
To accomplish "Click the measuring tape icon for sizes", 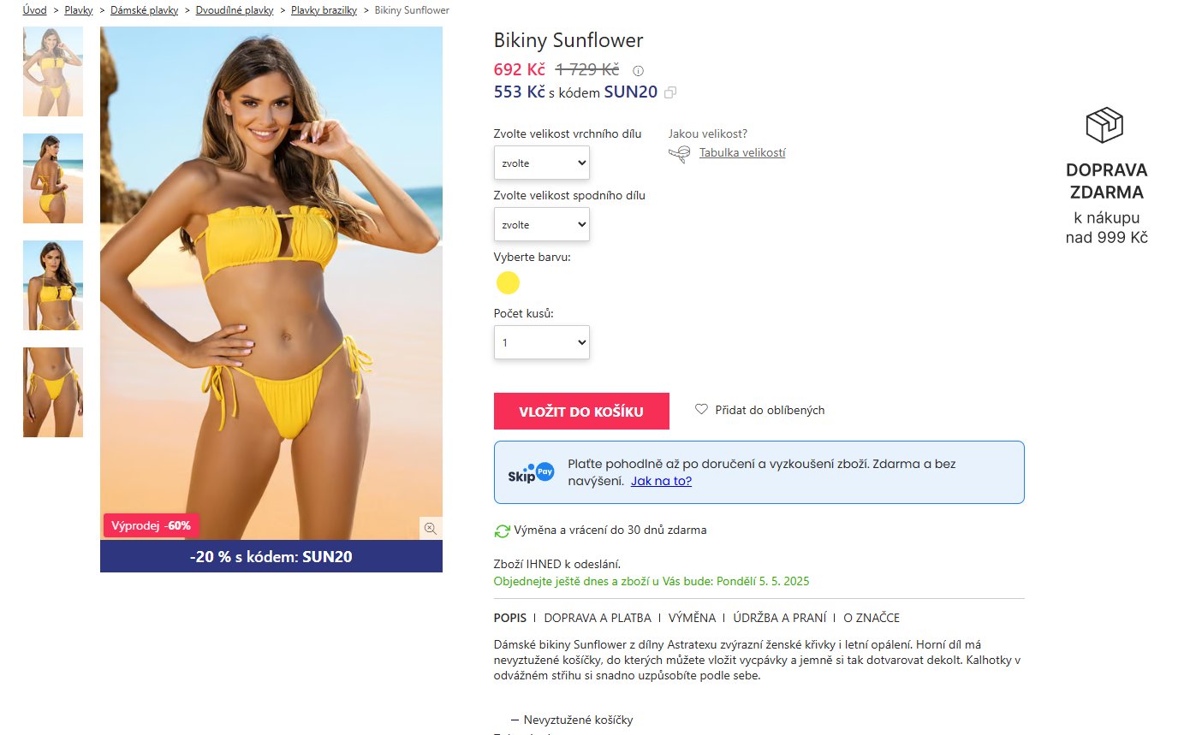I will tap(680, 154).
